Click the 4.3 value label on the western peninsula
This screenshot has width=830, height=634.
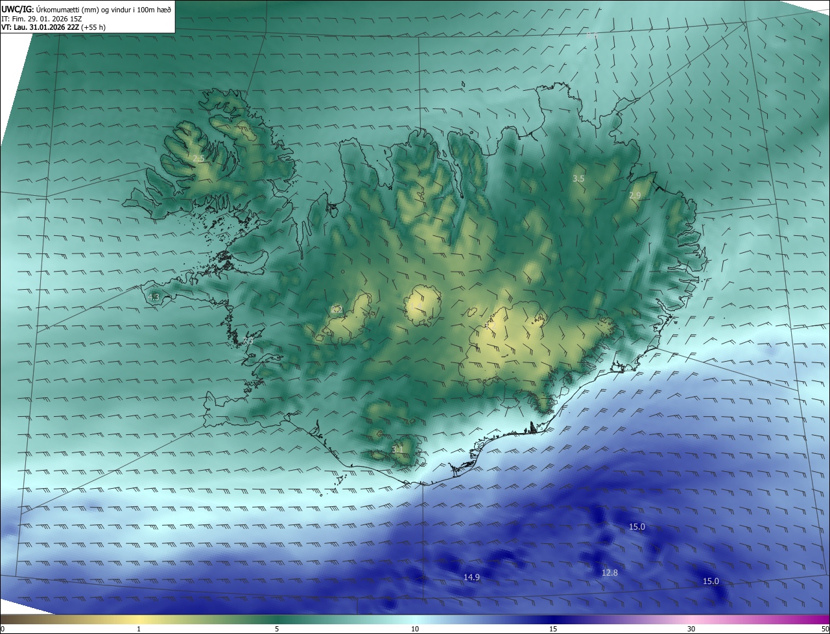pyautogui.click(x=154, y=297)
